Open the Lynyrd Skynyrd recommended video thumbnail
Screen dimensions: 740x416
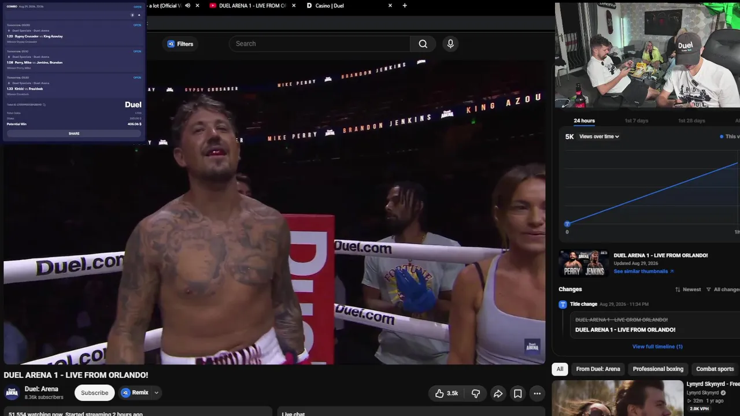pos(617,398)
